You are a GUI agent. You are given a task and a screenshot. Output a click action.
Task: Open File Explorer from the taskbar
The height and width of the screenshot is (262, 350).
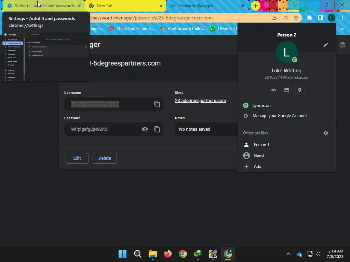(x=153, y=254)
